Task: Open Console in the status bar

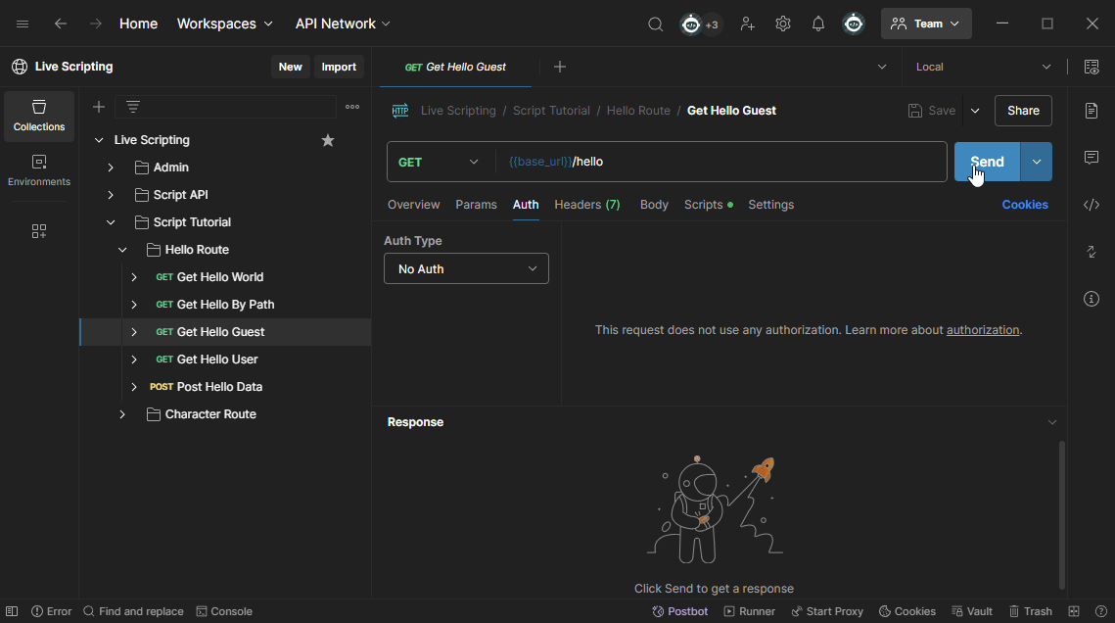Action: (x=224, y=611)
